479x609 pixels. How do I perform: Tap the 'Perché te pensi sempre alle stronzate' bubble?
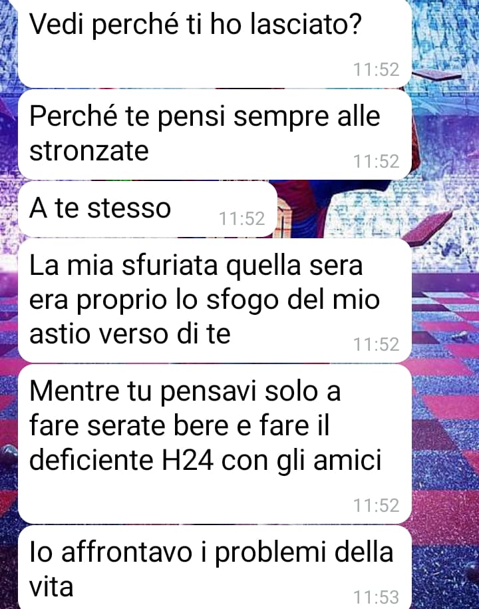[x=215, y=134]
